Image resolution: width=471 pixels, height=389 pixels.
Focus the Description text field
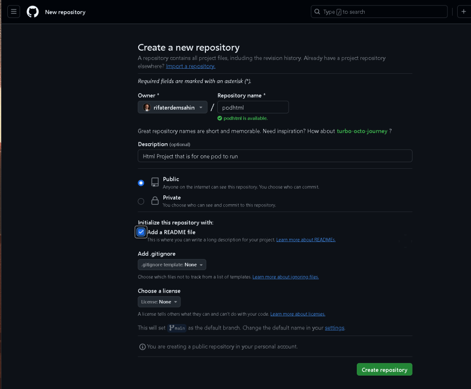coord(275,156)
